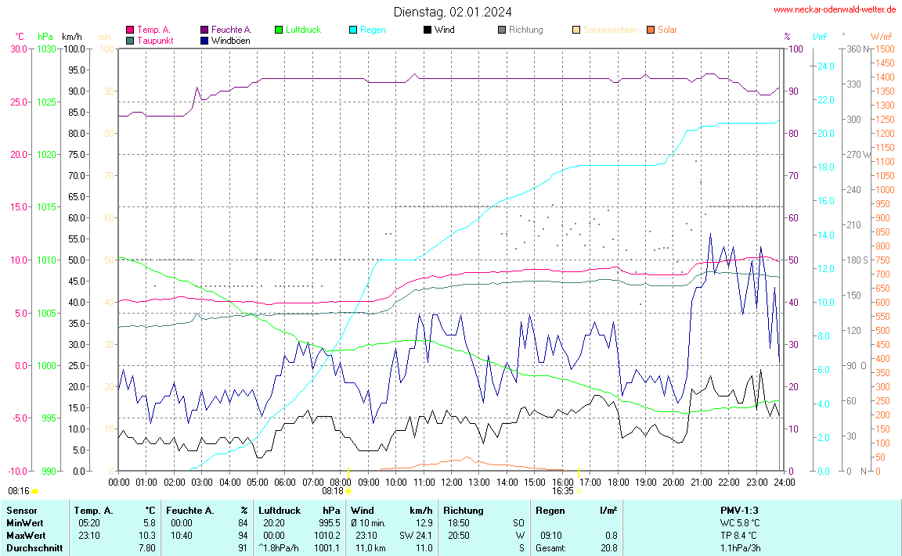Select the MaxWert row label

(24, 536)
